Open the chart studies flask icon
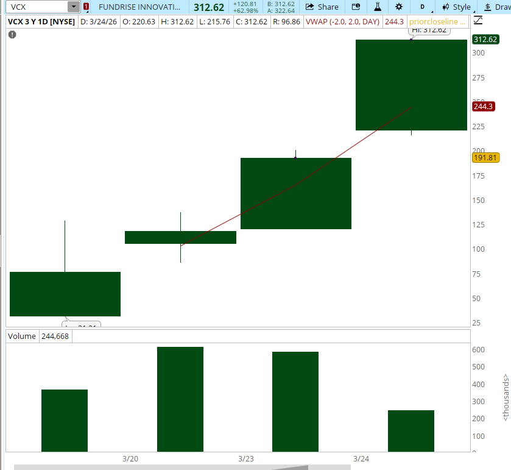Viewport: 511px width, 470px height. pos(378,7)
